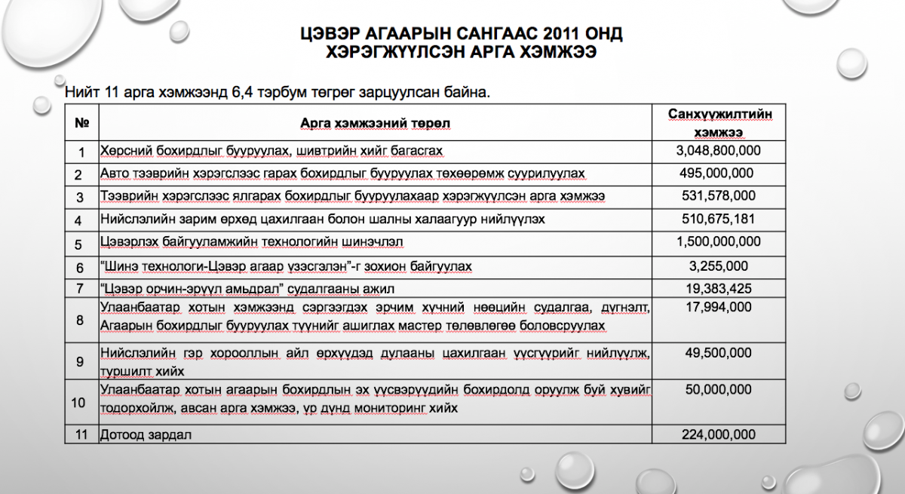This screenshot has width=905, height=494.
Task: Click the row 1 text "Хөрсний бохирдлыг бууруулах"
Action: coord(271,151)
